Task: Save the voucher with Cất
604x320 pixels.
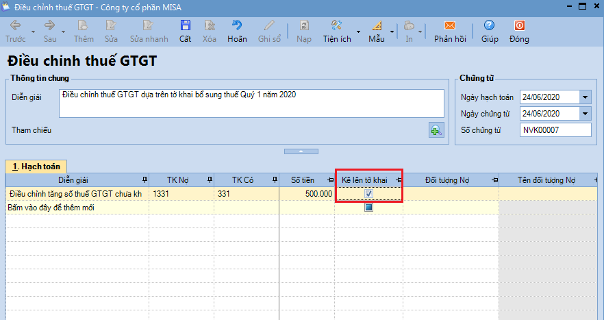Action: tap(186, 32)
